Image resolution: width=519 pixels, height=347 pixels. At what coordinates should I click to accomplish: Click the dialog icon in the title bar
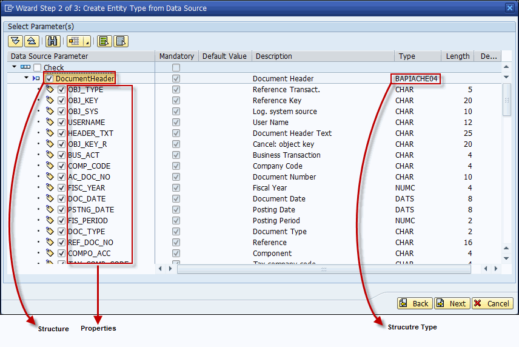8,8
